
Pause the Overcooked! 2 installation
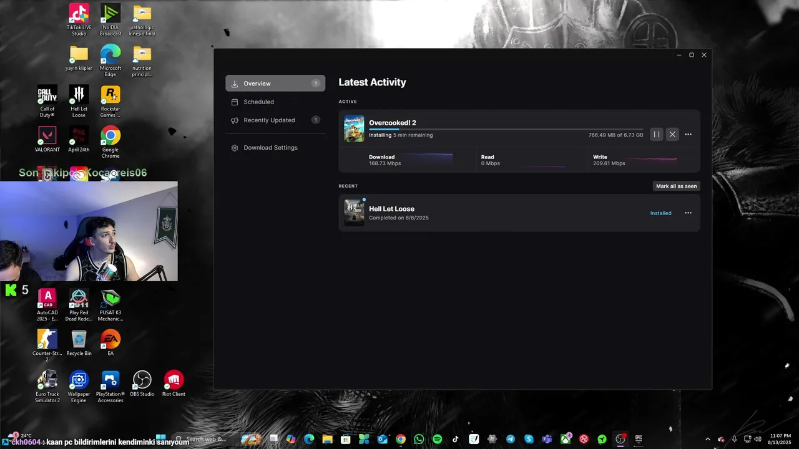coord(657,134)
